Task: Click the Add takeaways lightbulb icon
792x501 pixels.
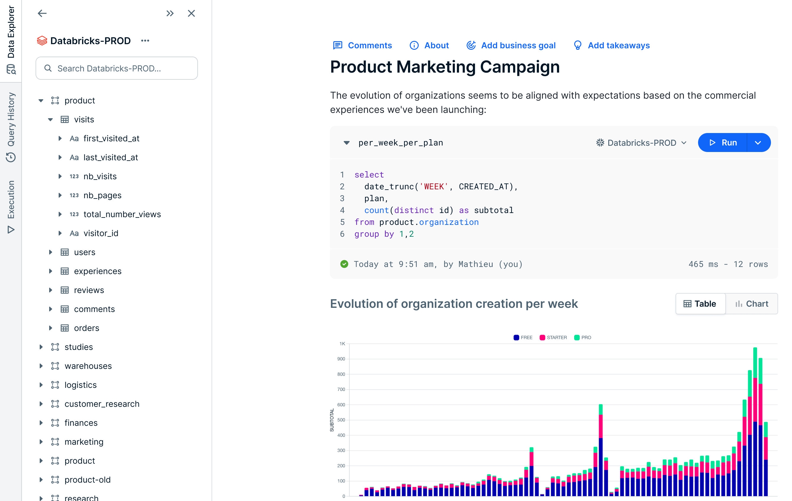Action: click(577, 45)
